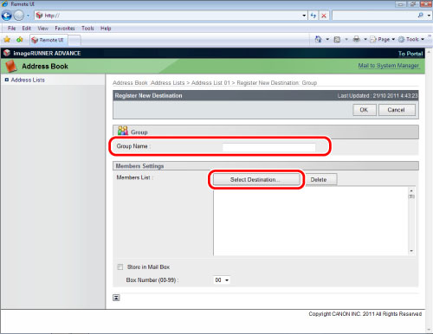The height and width of the screenshot is (334, 433).
Task: Click the red Stop loading icon
Action: pyautogui.click(x=324, y=16)
